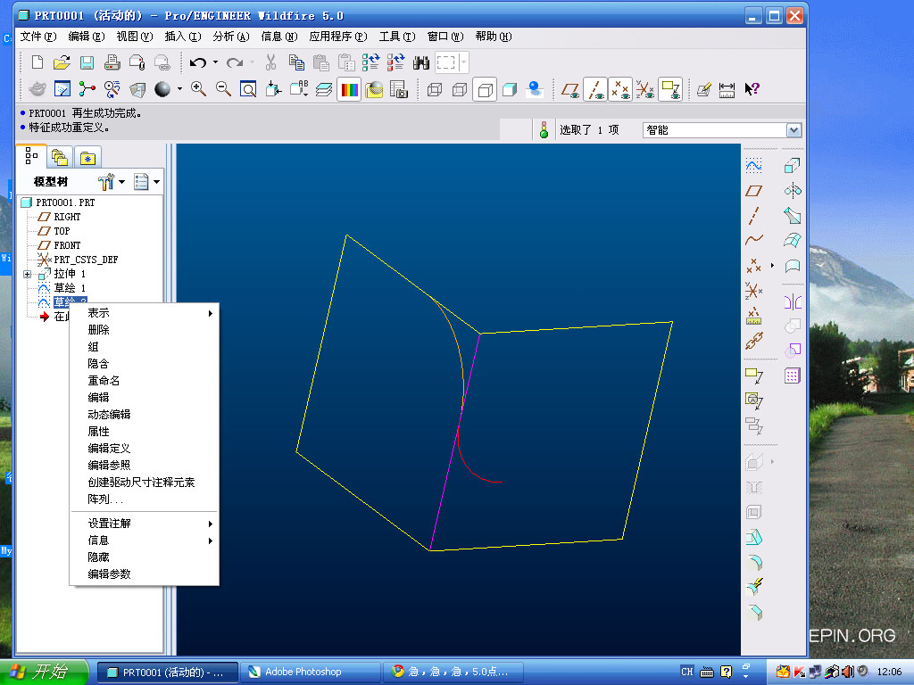
Task: Create a datum plane from the right toolbar
Action: 753,191
